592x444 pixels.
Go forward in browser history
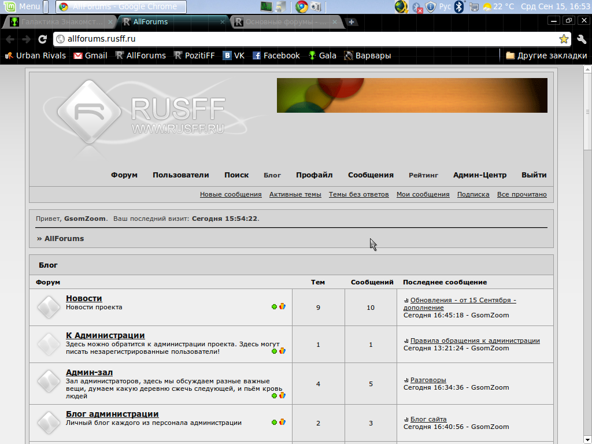(x=26, y=39)
